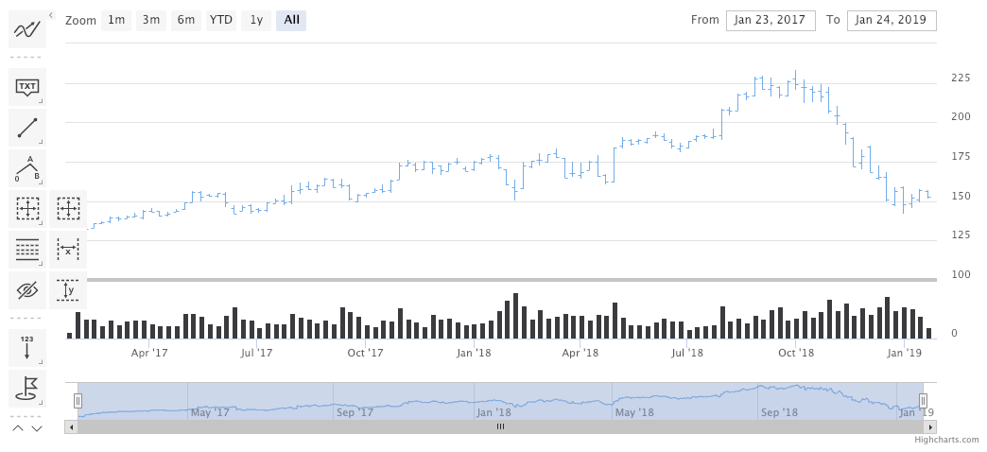Click the Oct '18 axis label
This screenshot has width=987, height=452.
[x=796, y=353]
